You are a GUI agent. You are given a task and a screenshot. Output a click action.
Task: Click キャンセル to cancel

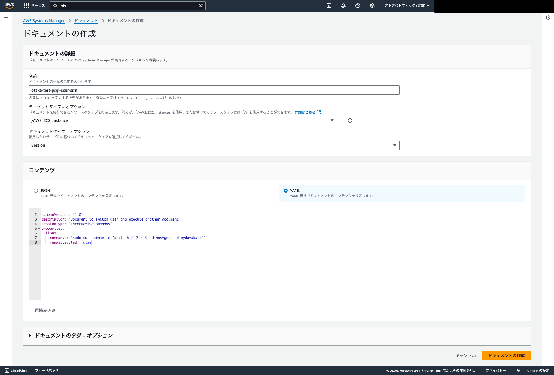tap(465, 356)
